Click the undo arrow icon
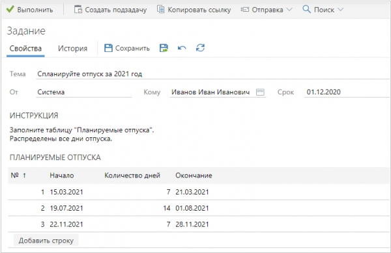 click(182, 47)
